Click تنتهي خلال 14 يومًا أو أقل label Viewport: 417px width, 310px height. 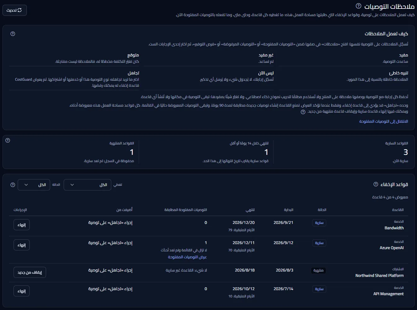(x=249, y=143)
